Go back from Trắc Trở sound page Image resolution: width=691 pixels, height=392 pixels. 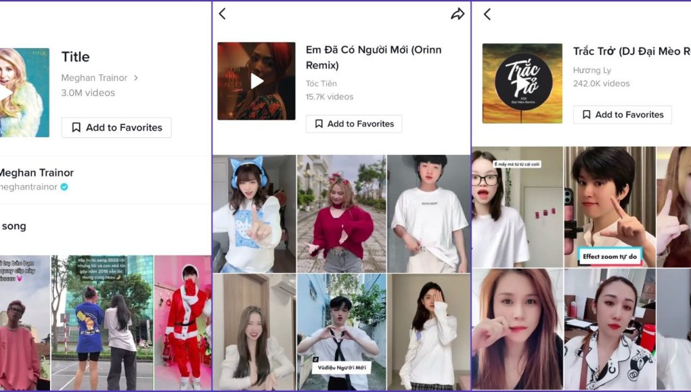[x=487, y=14]
